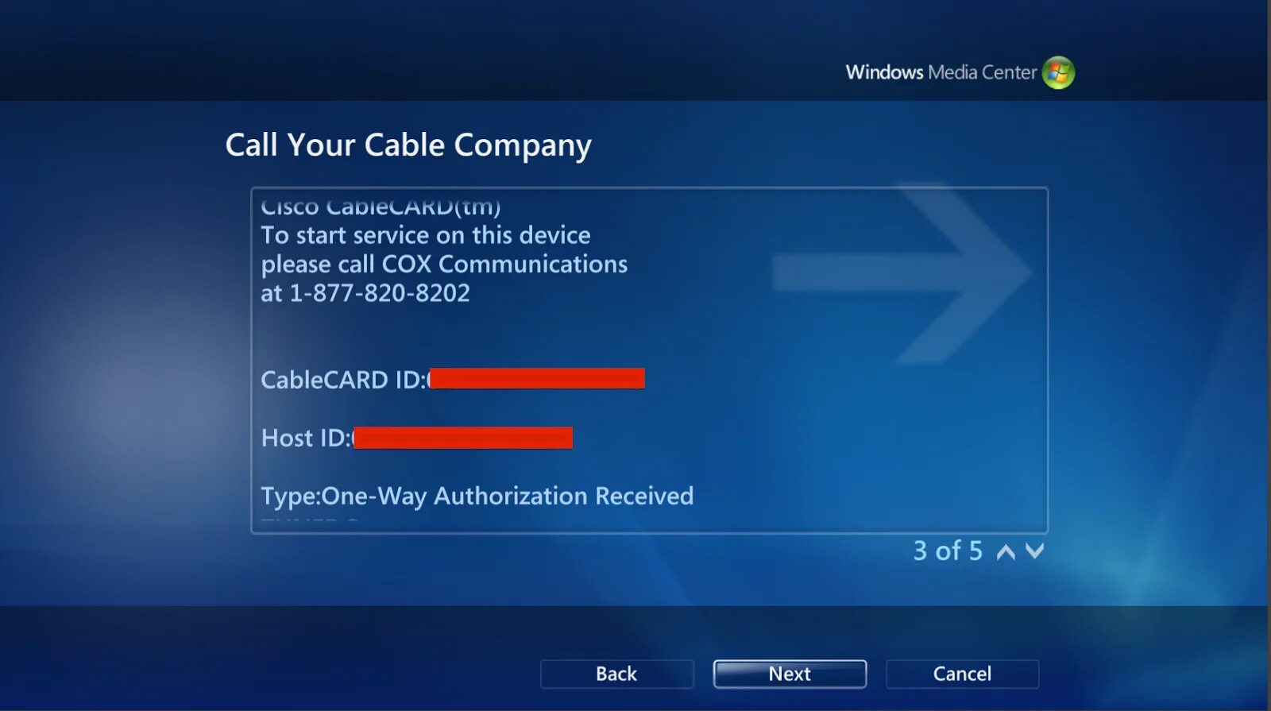Click the "Host ID:" label

click(x=306, y=438)
